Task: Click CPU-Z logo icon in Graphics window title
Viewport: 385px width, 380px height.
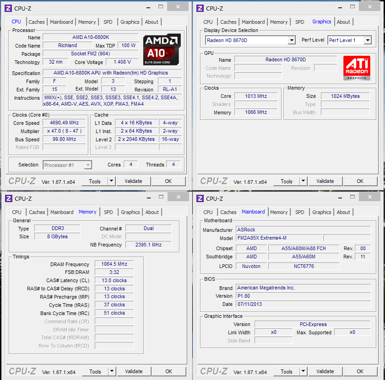Action: [x=200, y=8]
